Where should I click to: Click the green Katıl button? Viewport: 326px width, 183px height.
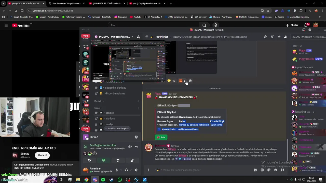pyautogui.click(x=161, y=137)
